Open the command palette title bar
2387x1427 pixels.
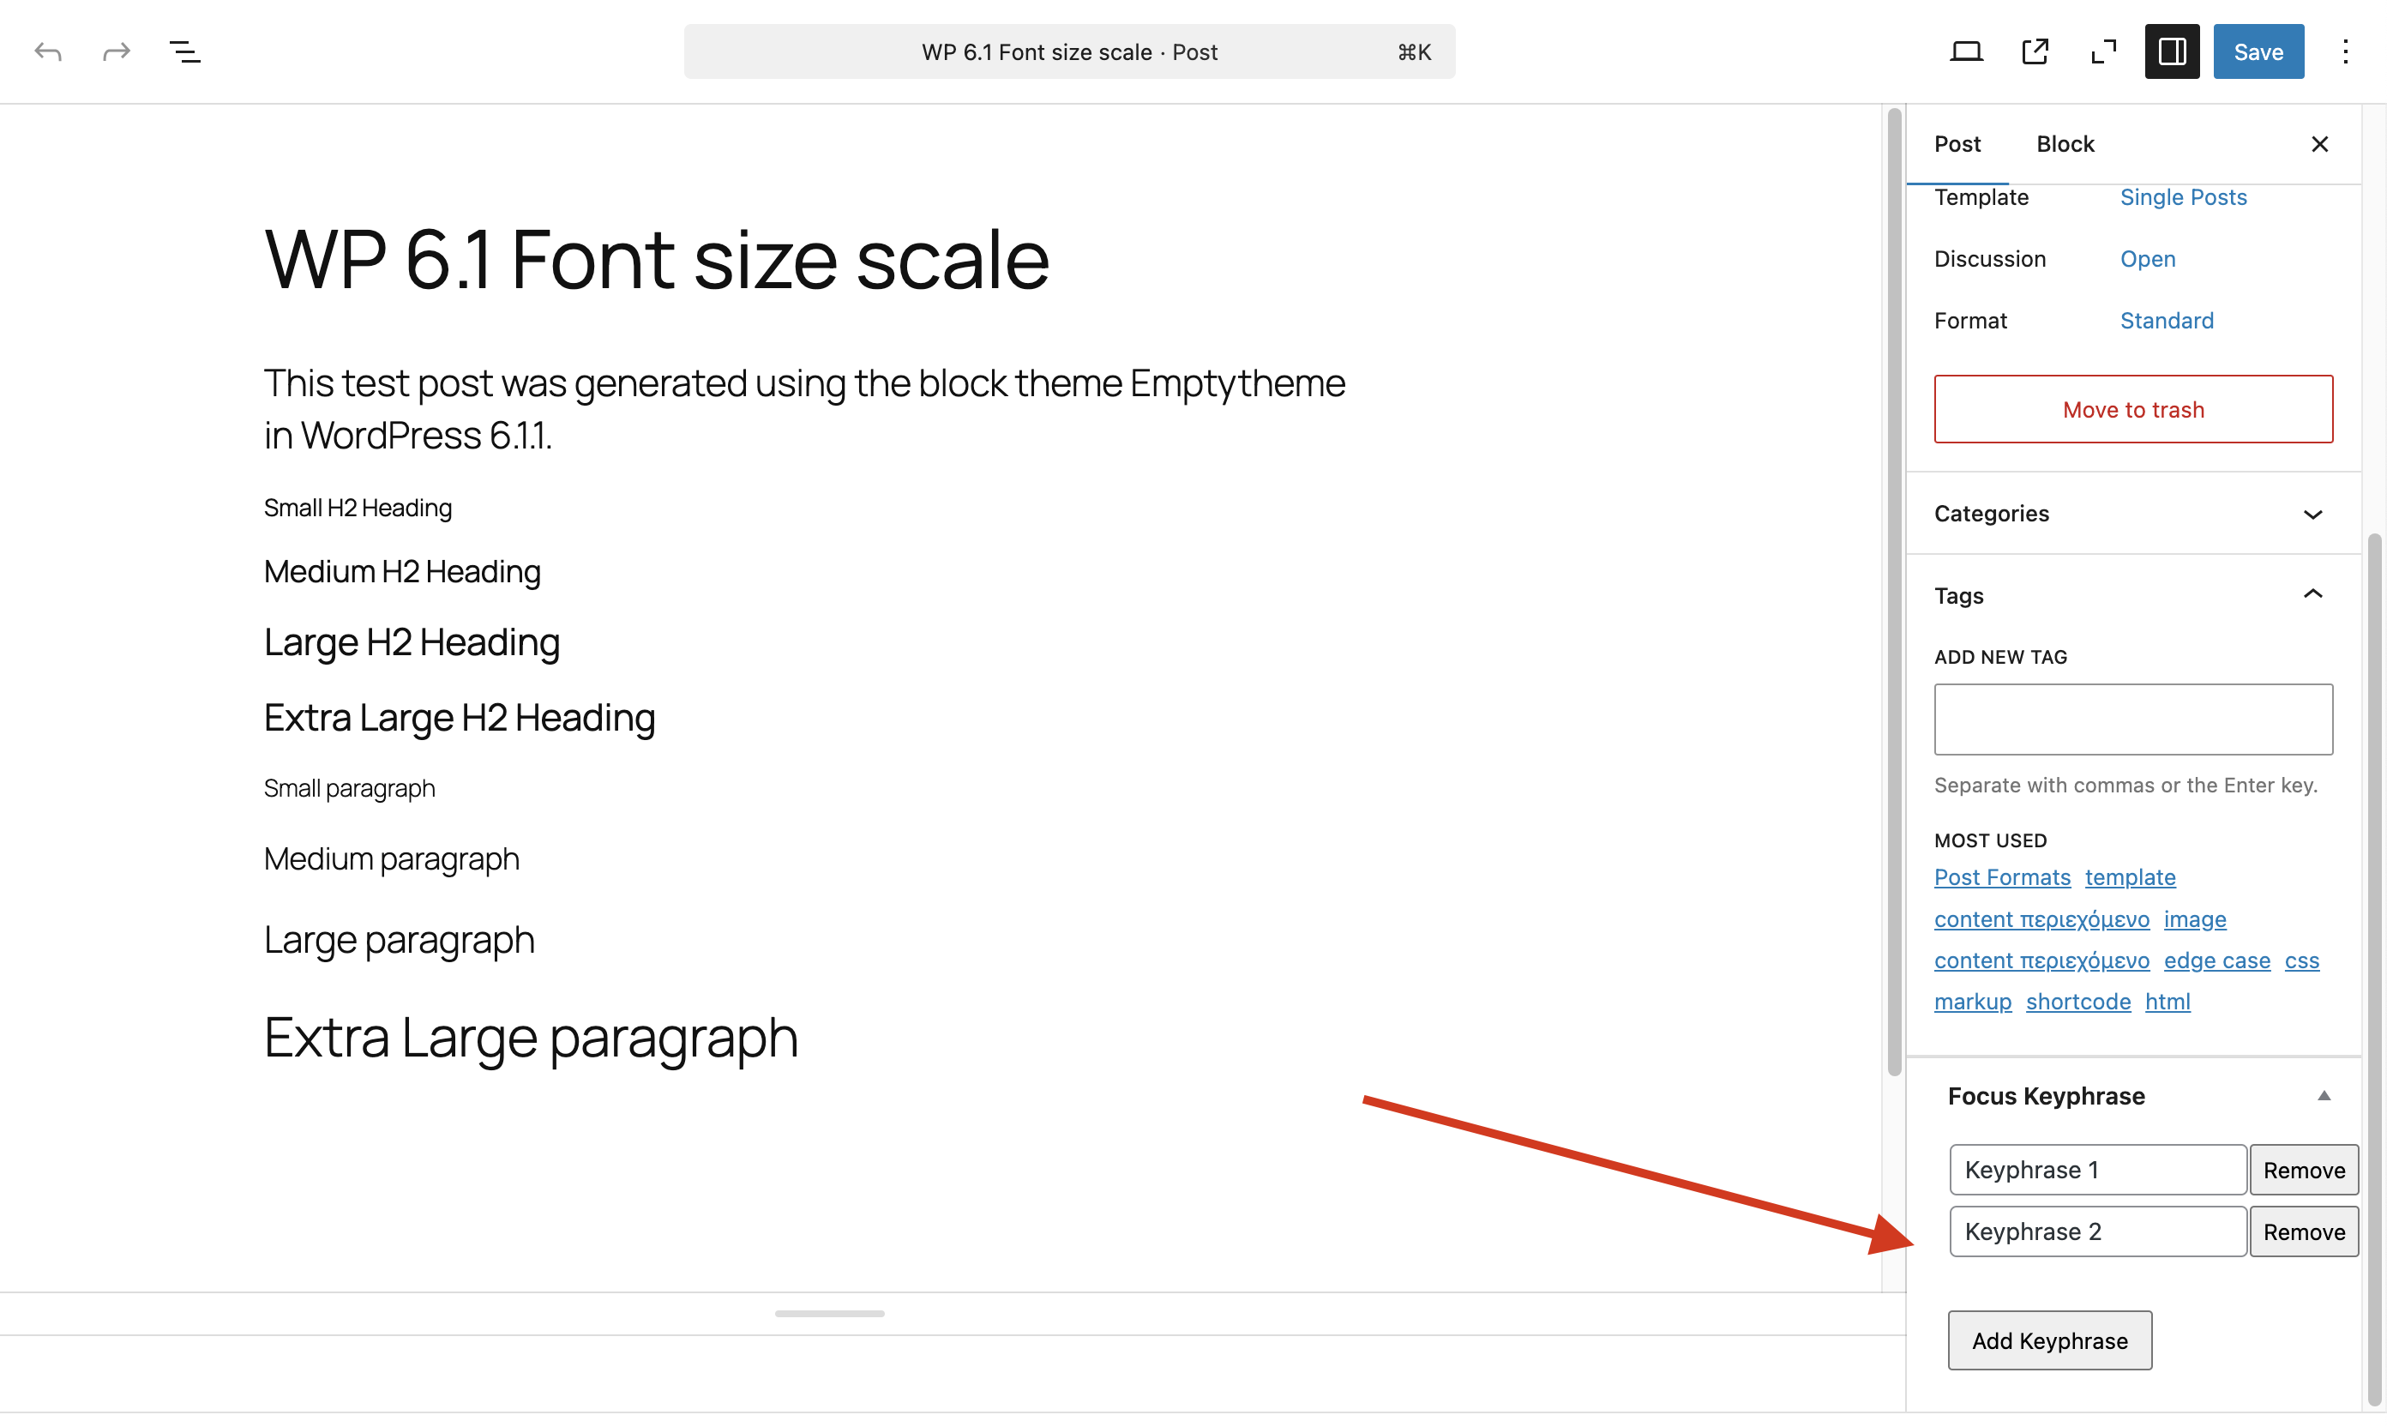pos(1069,51)
